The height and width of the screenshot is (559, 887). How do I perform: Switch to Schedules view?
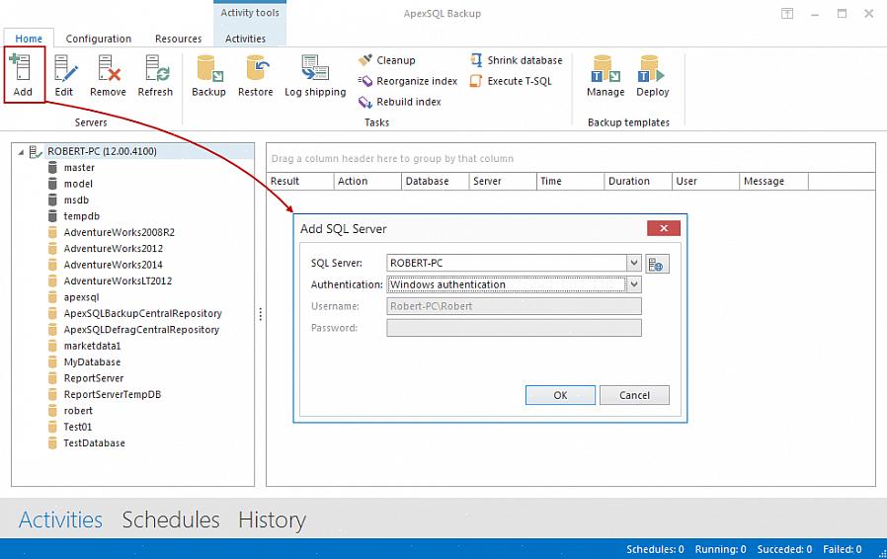tap(171, 519)
